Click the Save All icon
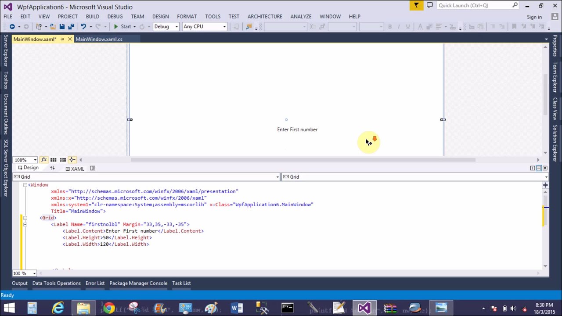The width and height of the screenshot is (562, 316). [x=71, y=27]
